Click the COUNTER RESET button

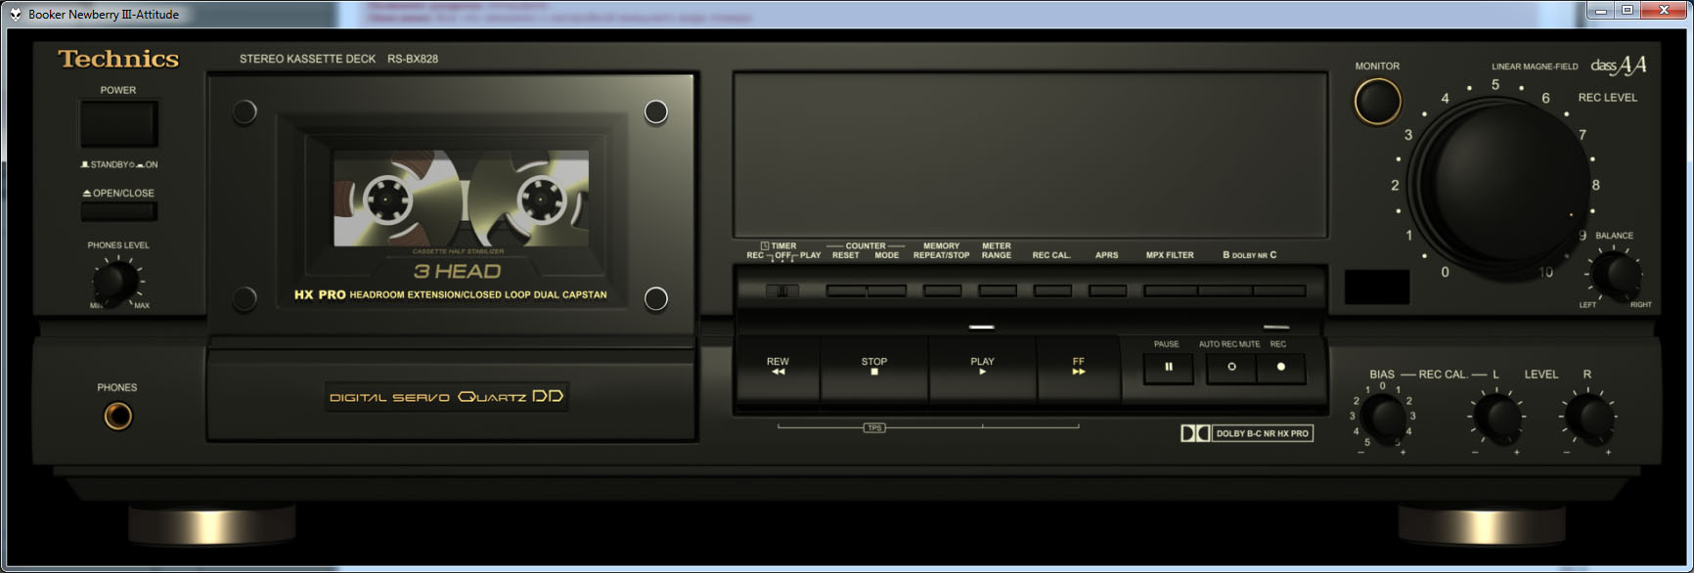pos(846,290)
